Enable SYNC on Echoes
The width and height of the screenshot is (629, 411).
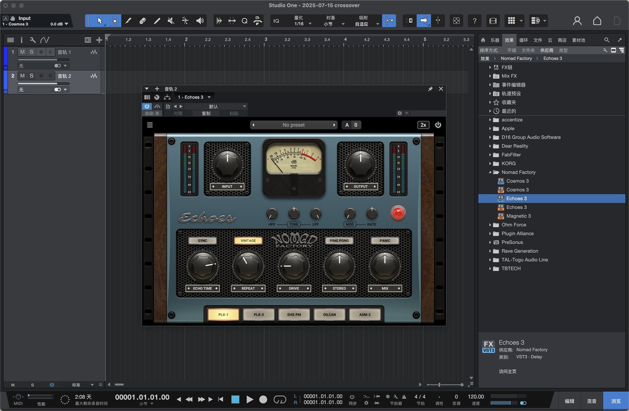202,241
